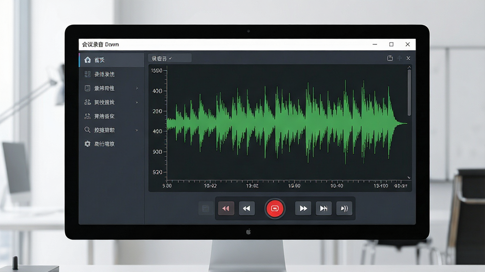Select the sidebar item with the linked-shapes icon

(x=112, y=102)
